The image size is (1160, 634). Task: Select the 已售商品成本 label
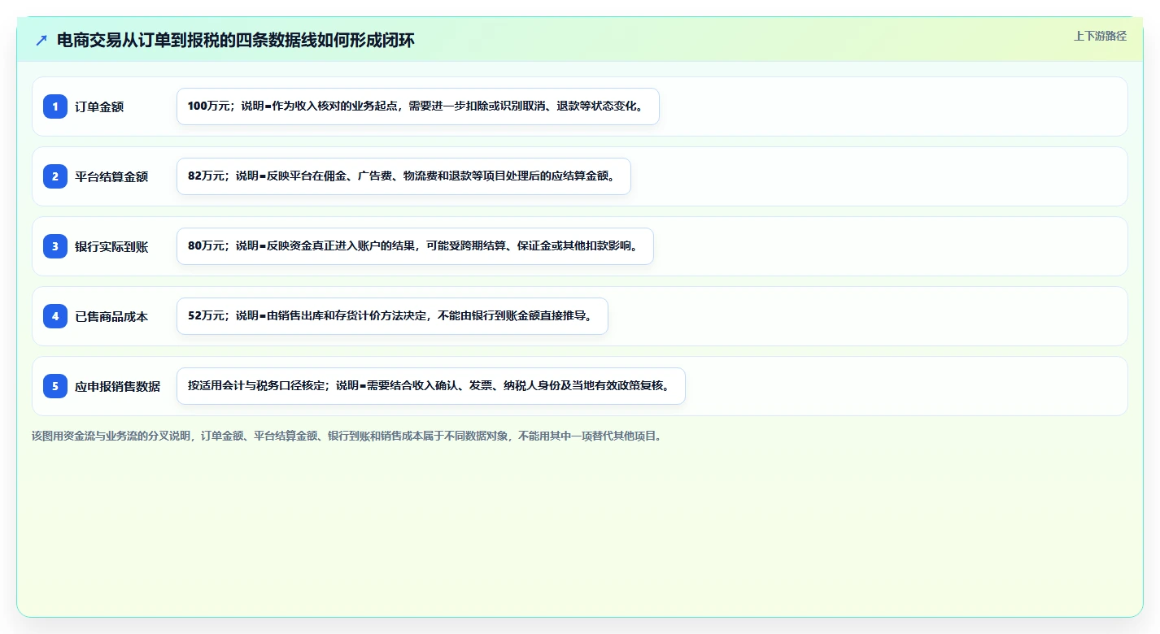pyautogui.click(x=111, y=316)
